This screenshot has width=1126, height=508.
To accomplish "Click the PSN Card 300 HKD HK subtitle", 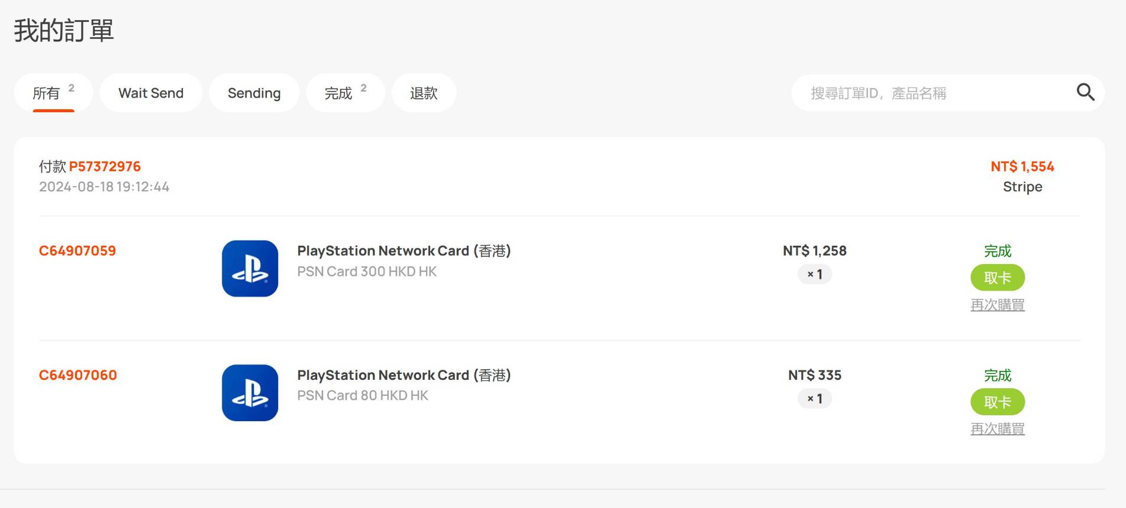I will click(367, 272).
